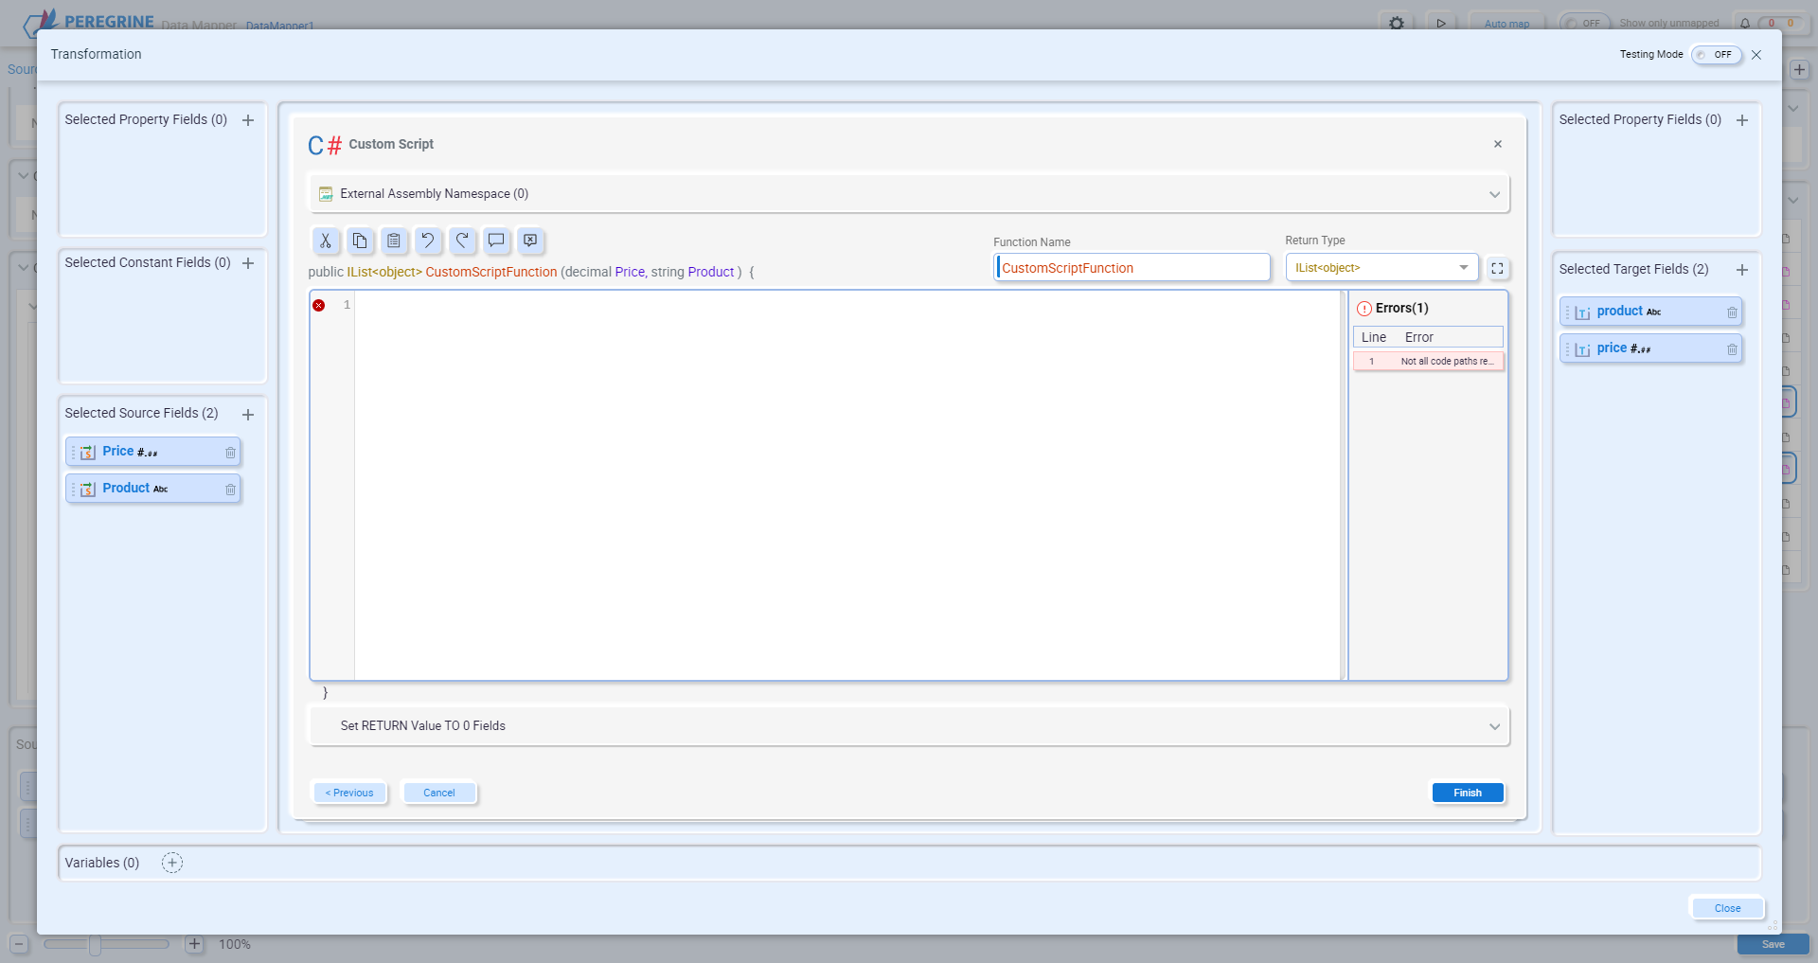Click the Comment icon in script toolbar
The image size is (1818, 963).
496,241
